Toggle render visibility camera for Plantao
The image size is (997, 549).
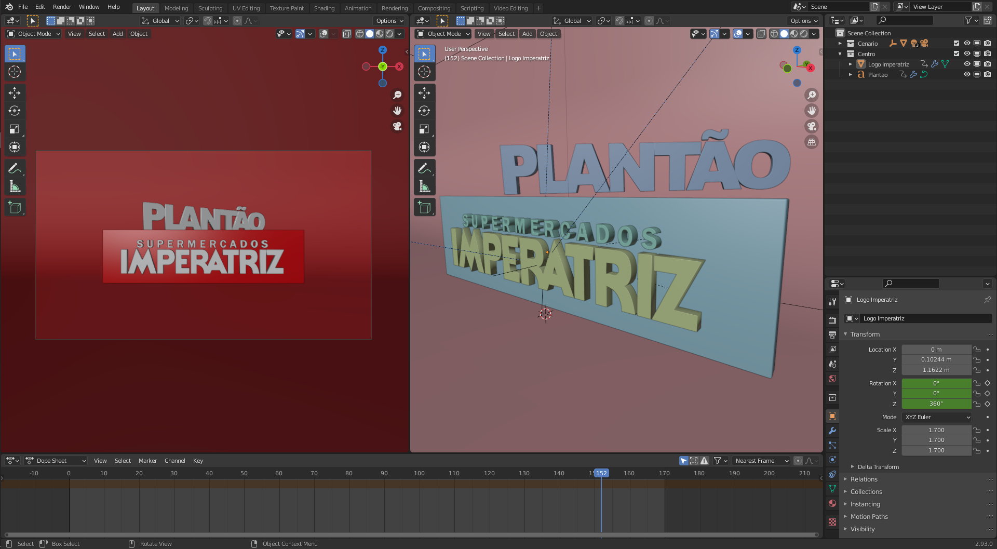987,75
